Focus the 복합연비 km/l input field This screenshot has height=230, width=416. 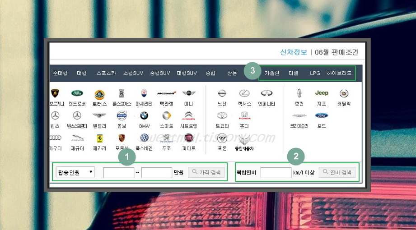[276, 173]
